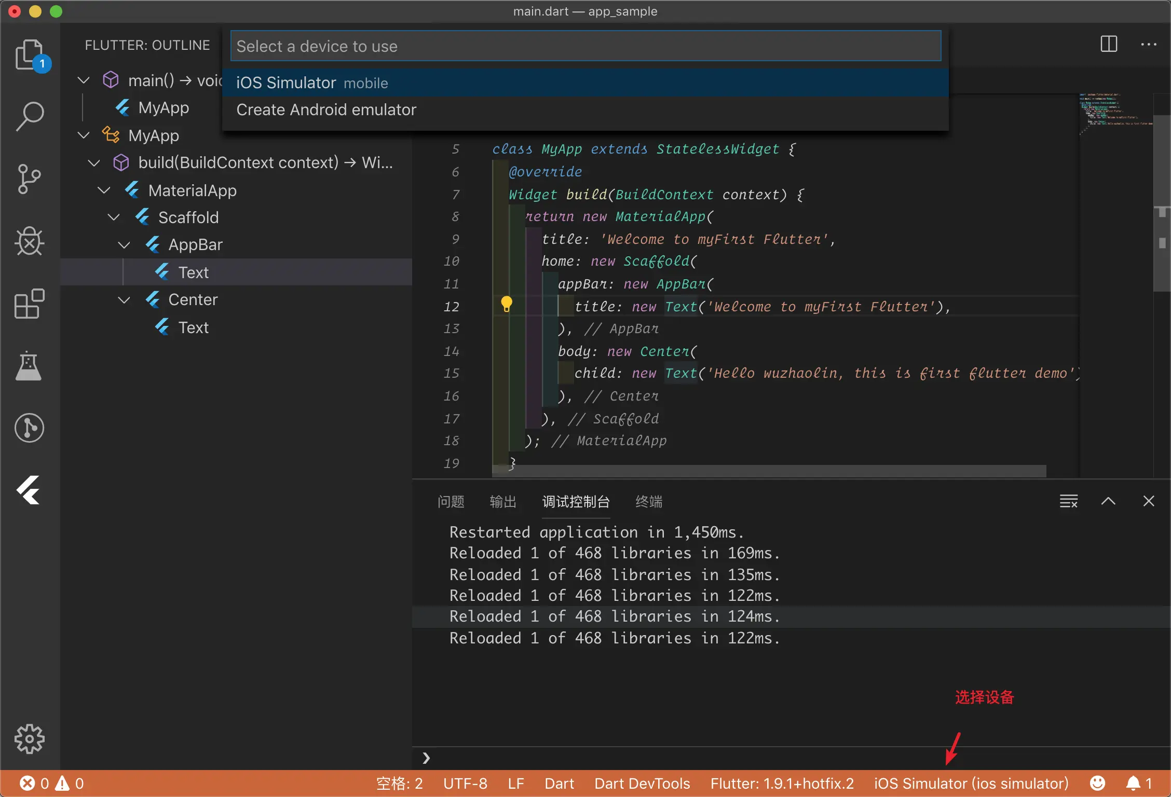The width and height of the screenshot is (1171, 797).
Task: Open the Debug bug icon view
Action: pyautogui.click(x=29, y=241)
